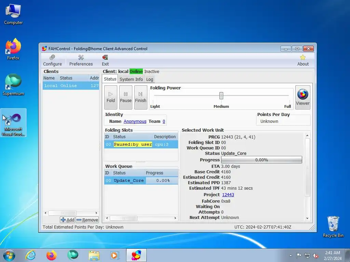Click the green Online status label
Viewport: 350px width, 262px height.
point(136,72)
